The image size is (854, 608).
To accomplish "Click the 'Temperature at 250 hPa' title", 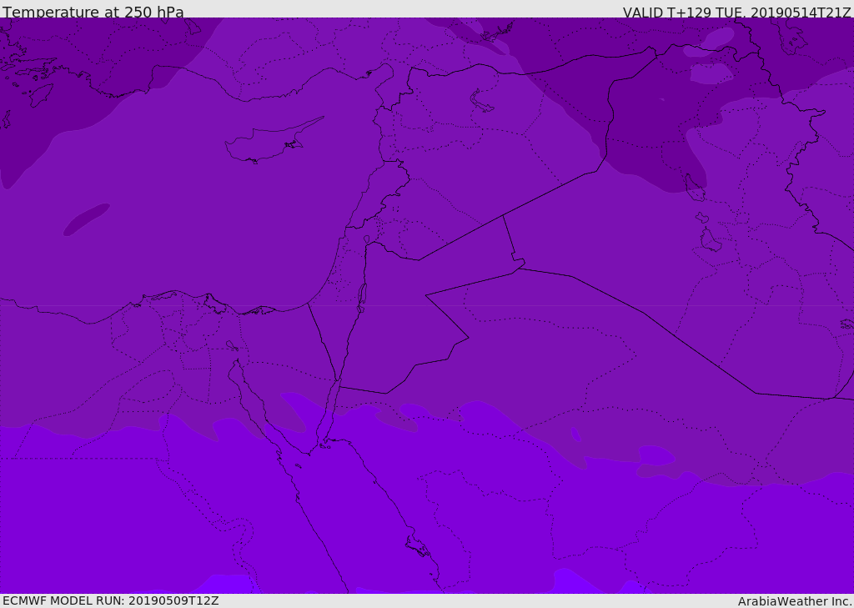I will [x=93, y=12].
